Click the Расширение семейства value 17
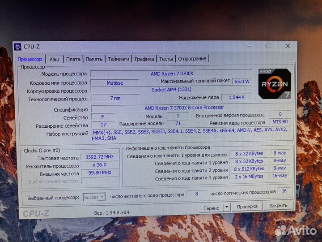The height and width of the screenshot is (242, 322). (103, 125)
